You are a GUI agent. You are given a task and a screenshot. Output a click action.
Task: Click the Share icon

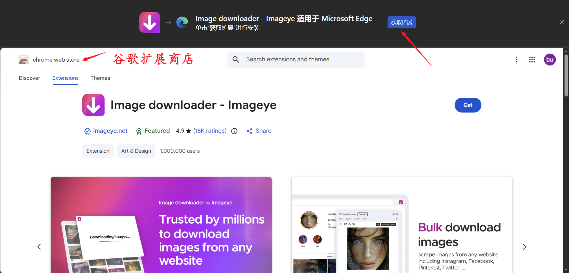click(249, 131)
